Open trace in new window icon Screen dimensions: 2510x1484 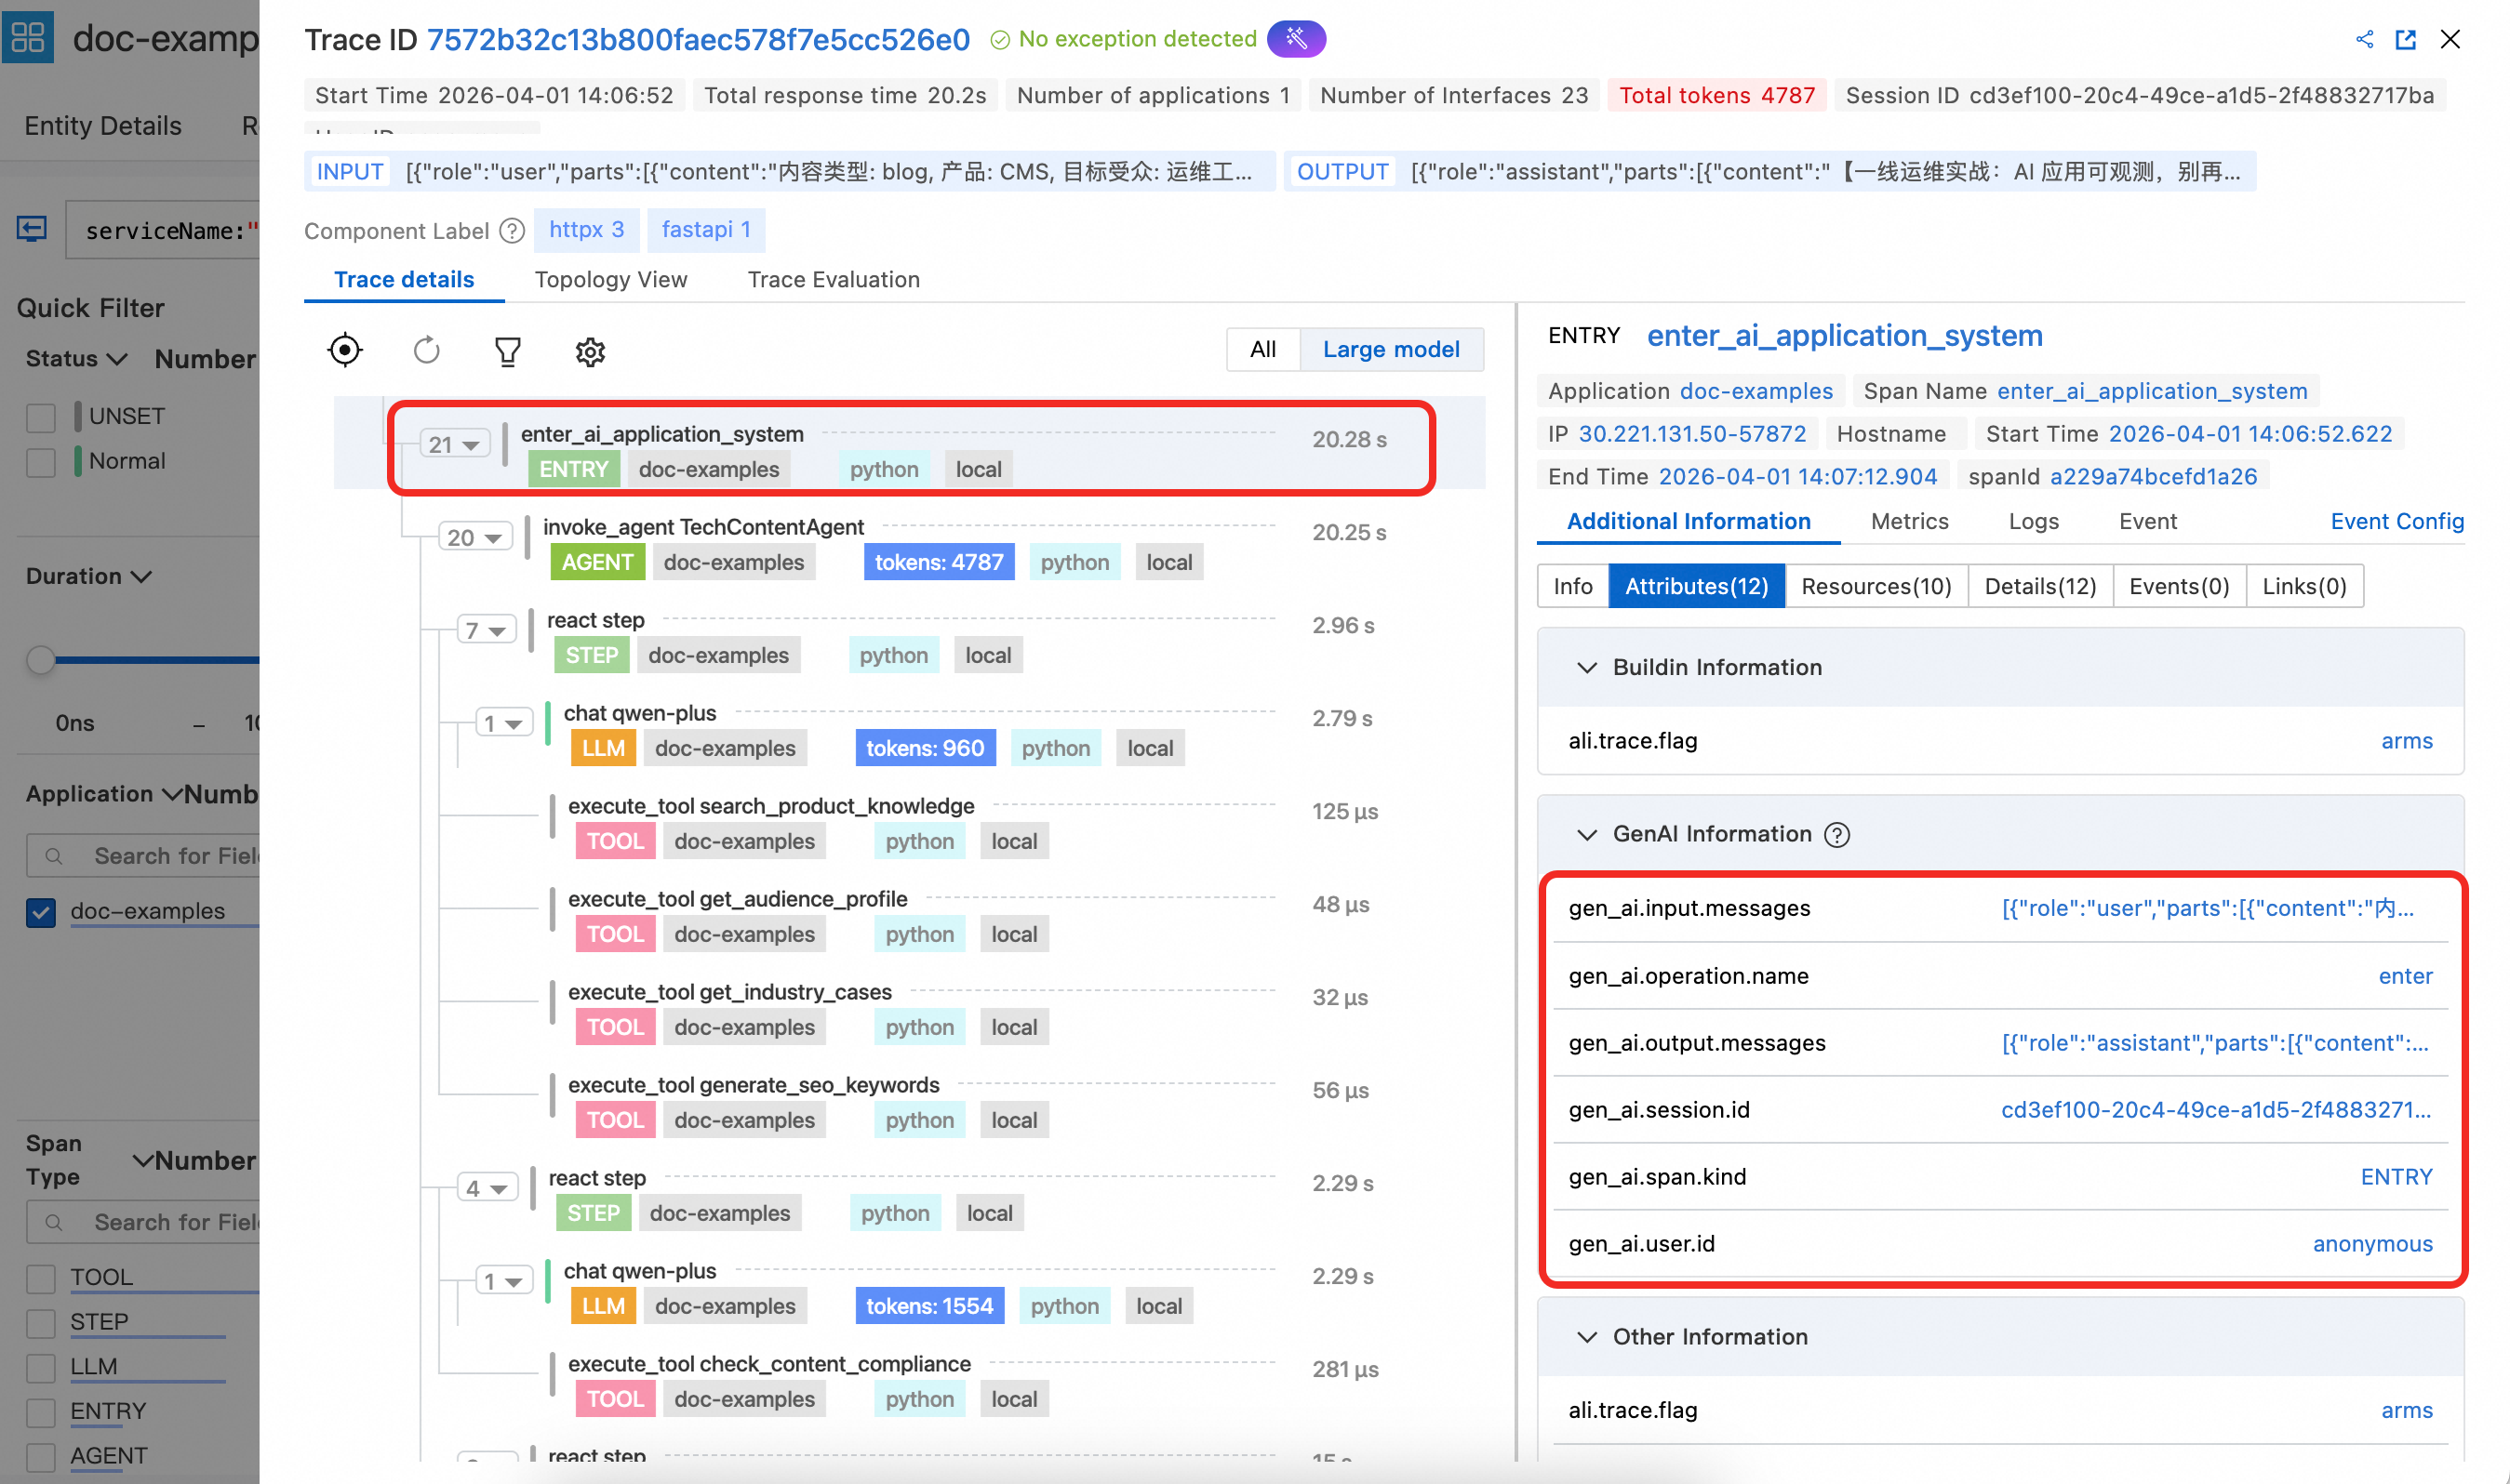(x=2406, y=39)
